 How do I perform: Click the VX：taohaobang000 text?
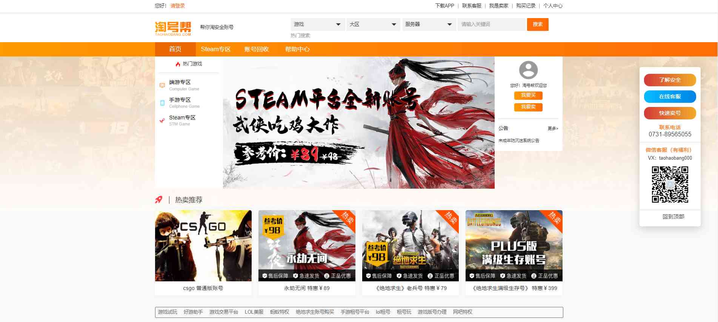(x=670, y=158)
